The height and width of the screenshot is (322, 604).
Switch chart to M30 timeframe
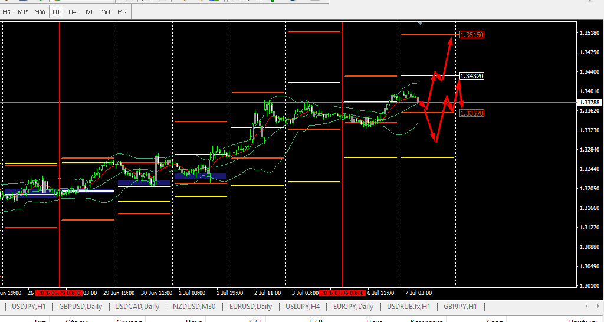coord(40,12)
